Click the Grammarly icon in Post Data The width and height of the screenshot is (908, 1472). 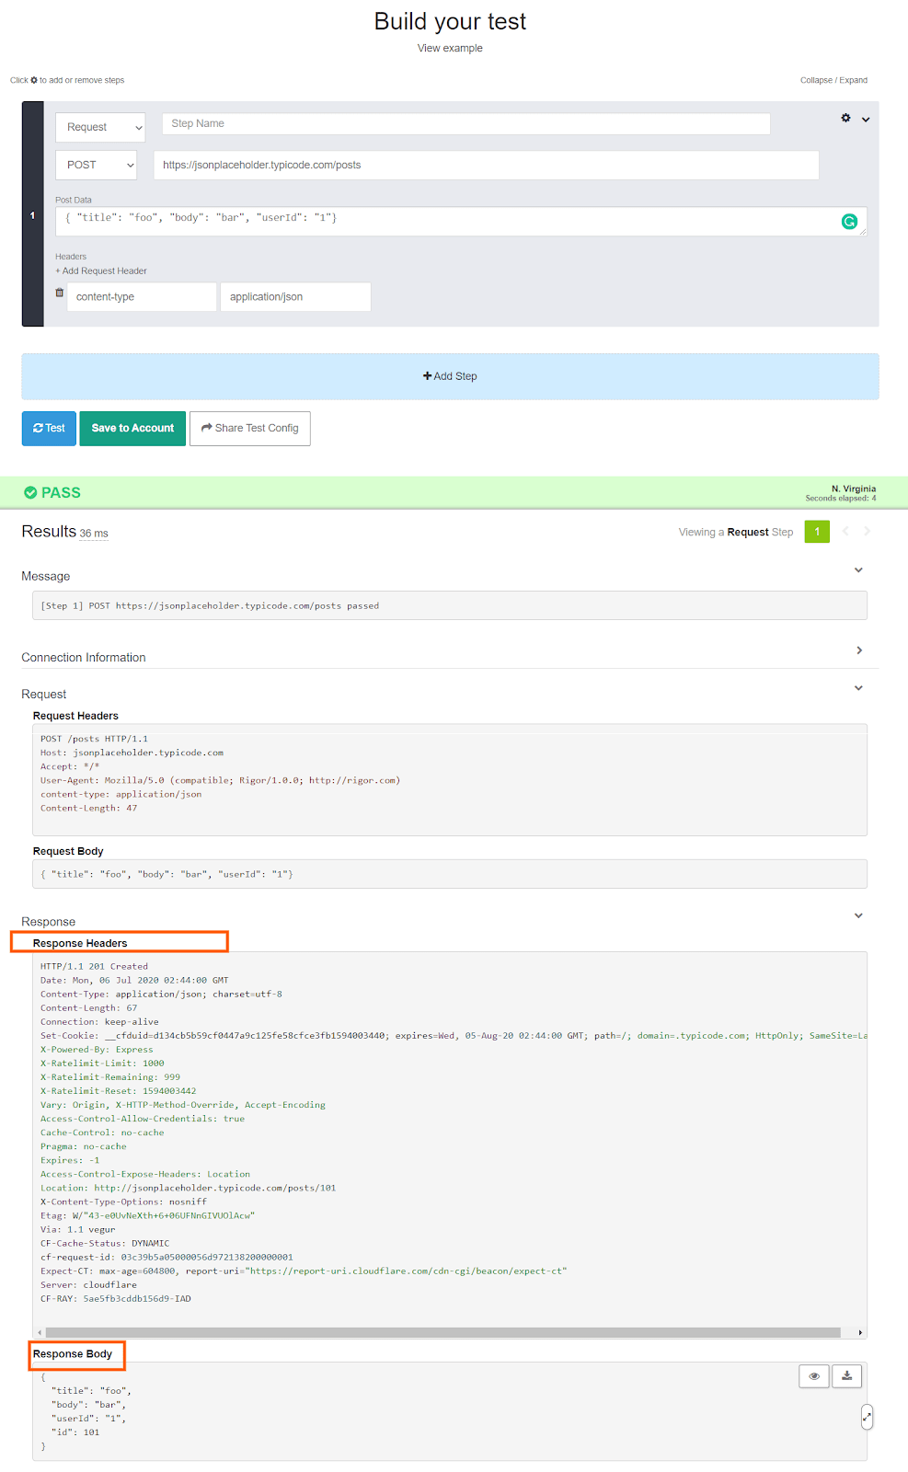pos(849,221)
